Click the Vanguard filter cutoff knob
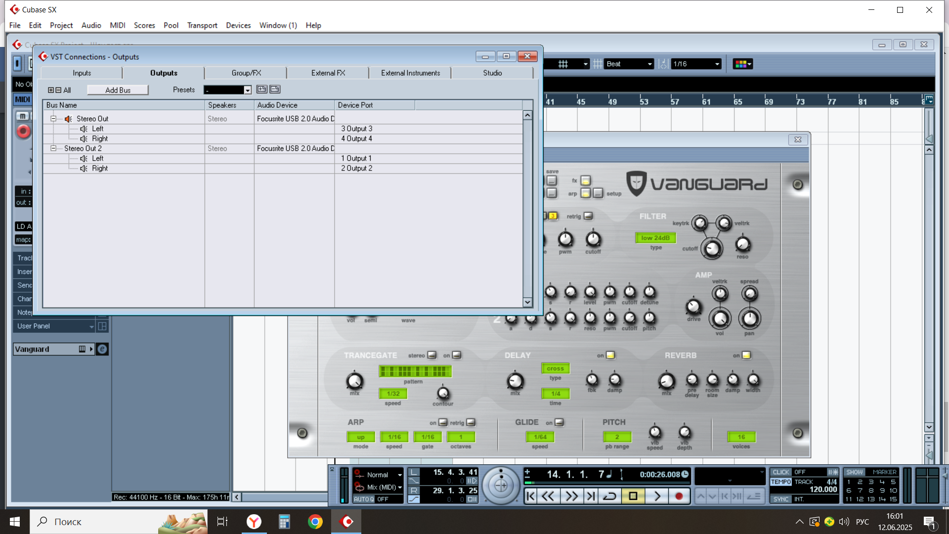The width and height of the screenshot is (949, 534). point(712,249)
